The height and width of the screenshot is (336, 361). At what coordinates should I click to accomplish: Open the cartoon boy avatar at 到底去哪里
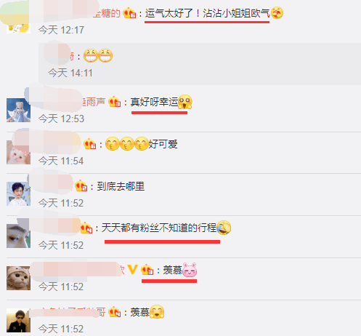click(x=18, y=194)
